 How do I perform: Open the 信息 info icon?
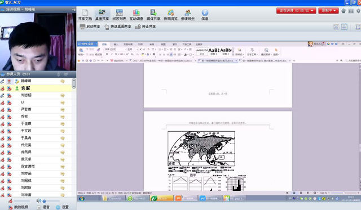point(205,15)
